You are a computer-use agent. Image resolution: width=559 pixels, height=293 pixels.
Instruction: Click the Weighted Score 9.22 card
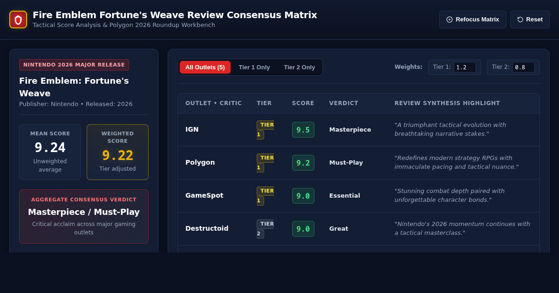tap(117, 152)
